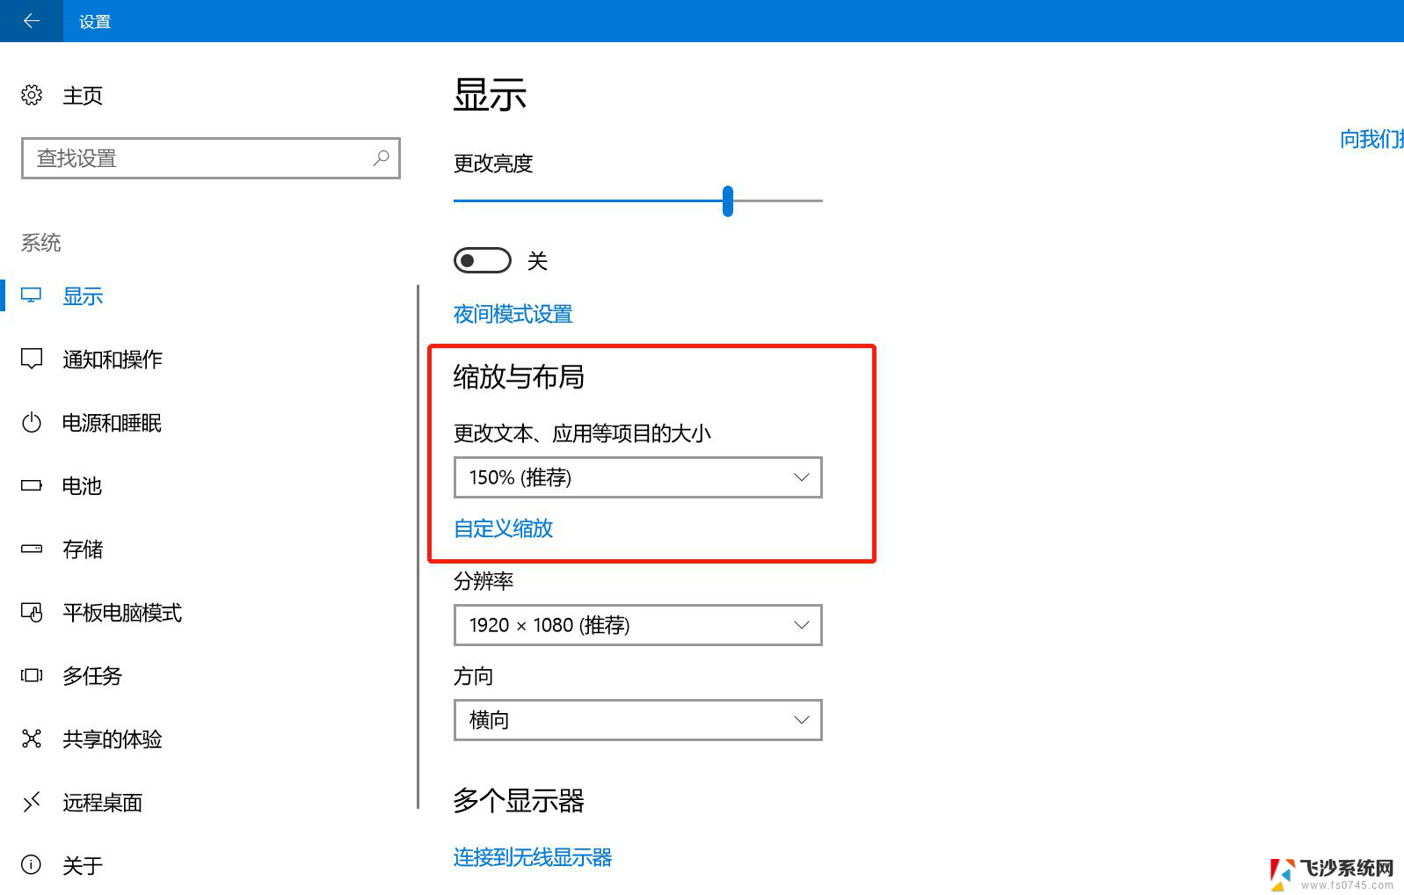Toggle the night light switch
1404x895 pixels.
click(x=483, y=260)
